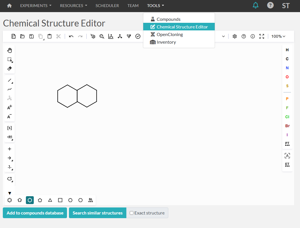Choose Inventory in the Tools menu

click(x=166, y=42)
